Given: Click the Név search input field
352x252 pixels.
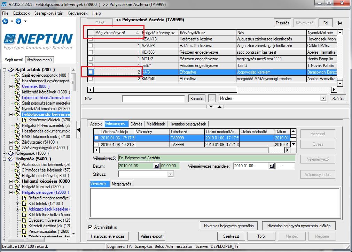Looking at the screenshot, I should 153,98.
